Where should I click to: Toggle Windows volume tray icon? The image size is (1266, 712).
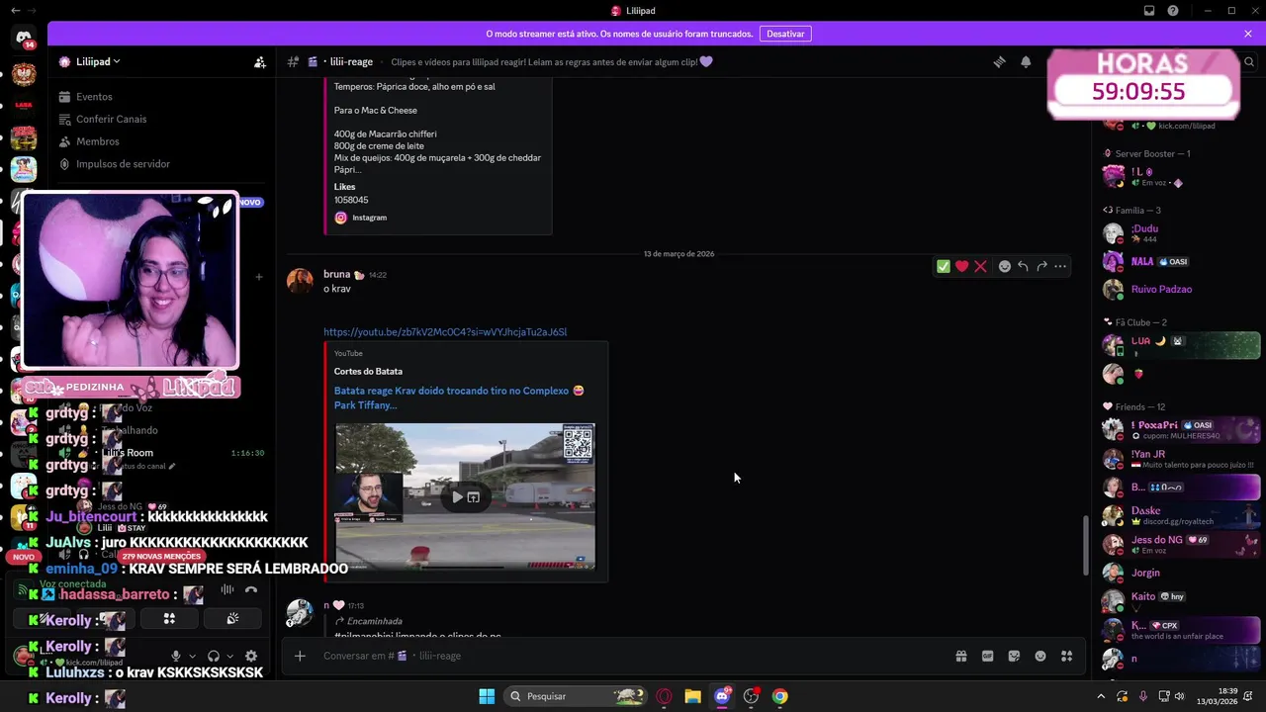[1181, 696]
